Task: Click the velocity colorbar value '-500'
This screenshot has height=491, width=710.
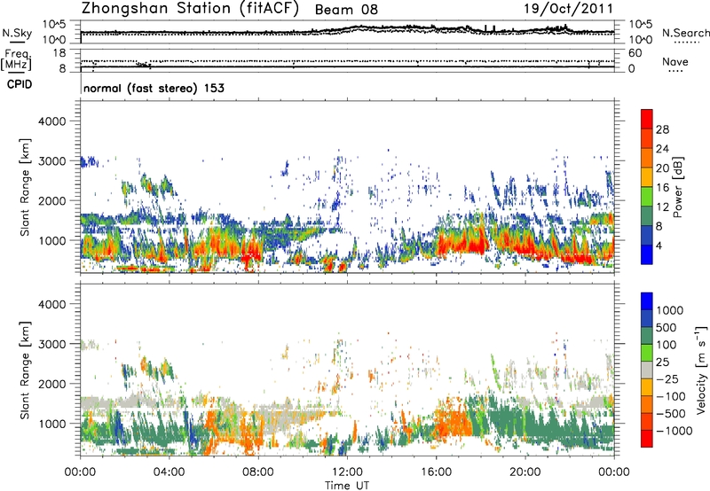Action: 670,413
